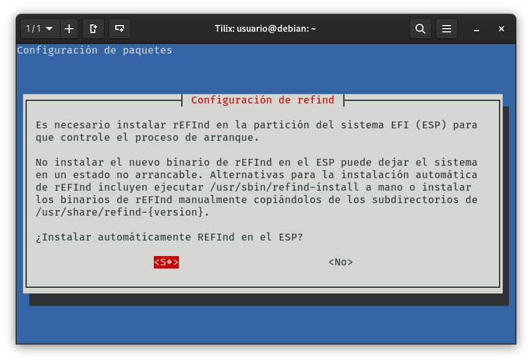The width and height of the screenshot is (532, 362).
Task: Click the line starting "los binarios de rEFInd manualmente"
Action: point(257,199)
